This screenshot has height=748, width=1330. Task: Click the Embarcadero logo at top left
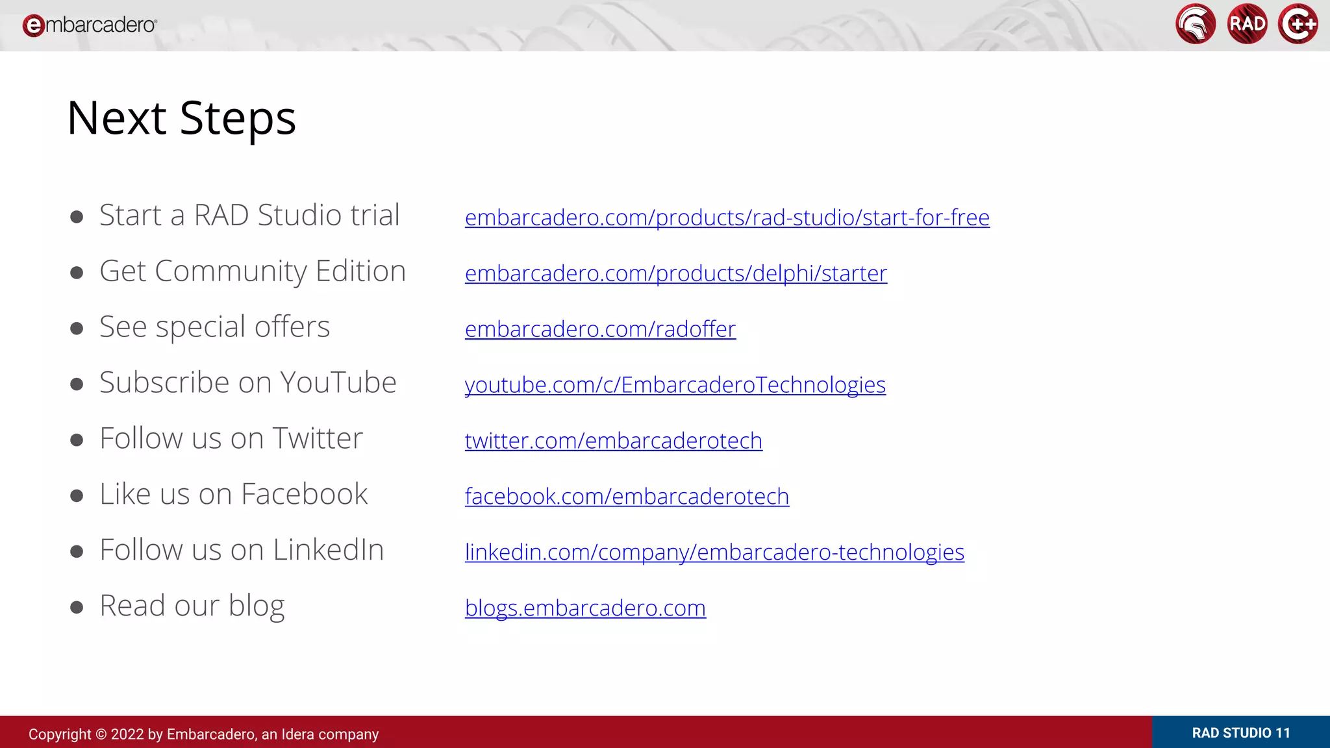coord(90,25)
